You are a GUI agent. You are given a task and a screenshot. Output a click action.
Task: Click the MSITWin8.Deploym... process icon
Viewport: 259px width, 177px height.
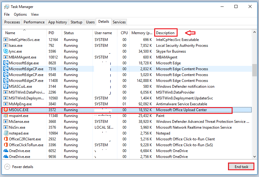click(x=6, y=98)
